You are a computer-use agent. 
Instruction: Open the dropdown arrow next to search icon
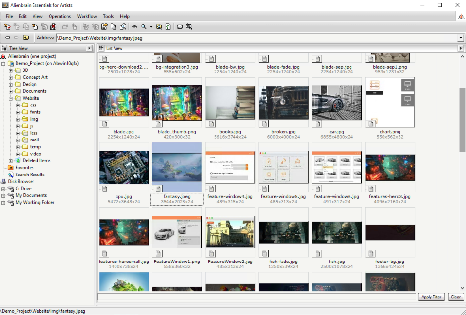click(x=151, y=27)
